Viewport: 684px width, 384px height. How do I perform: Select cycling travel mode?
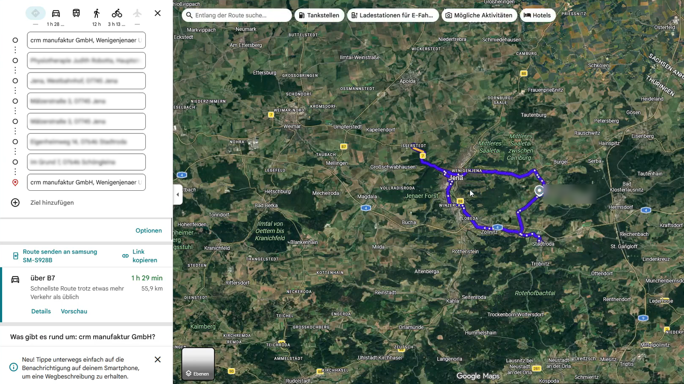point(117,13)
